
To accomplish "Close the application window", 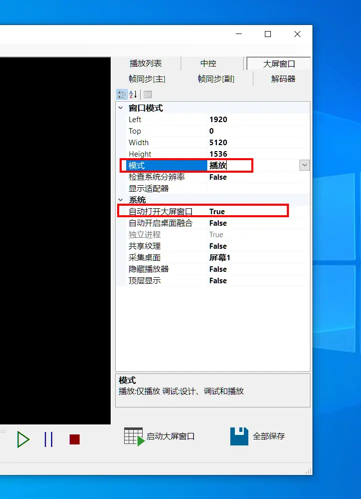I will click(297, 34).
